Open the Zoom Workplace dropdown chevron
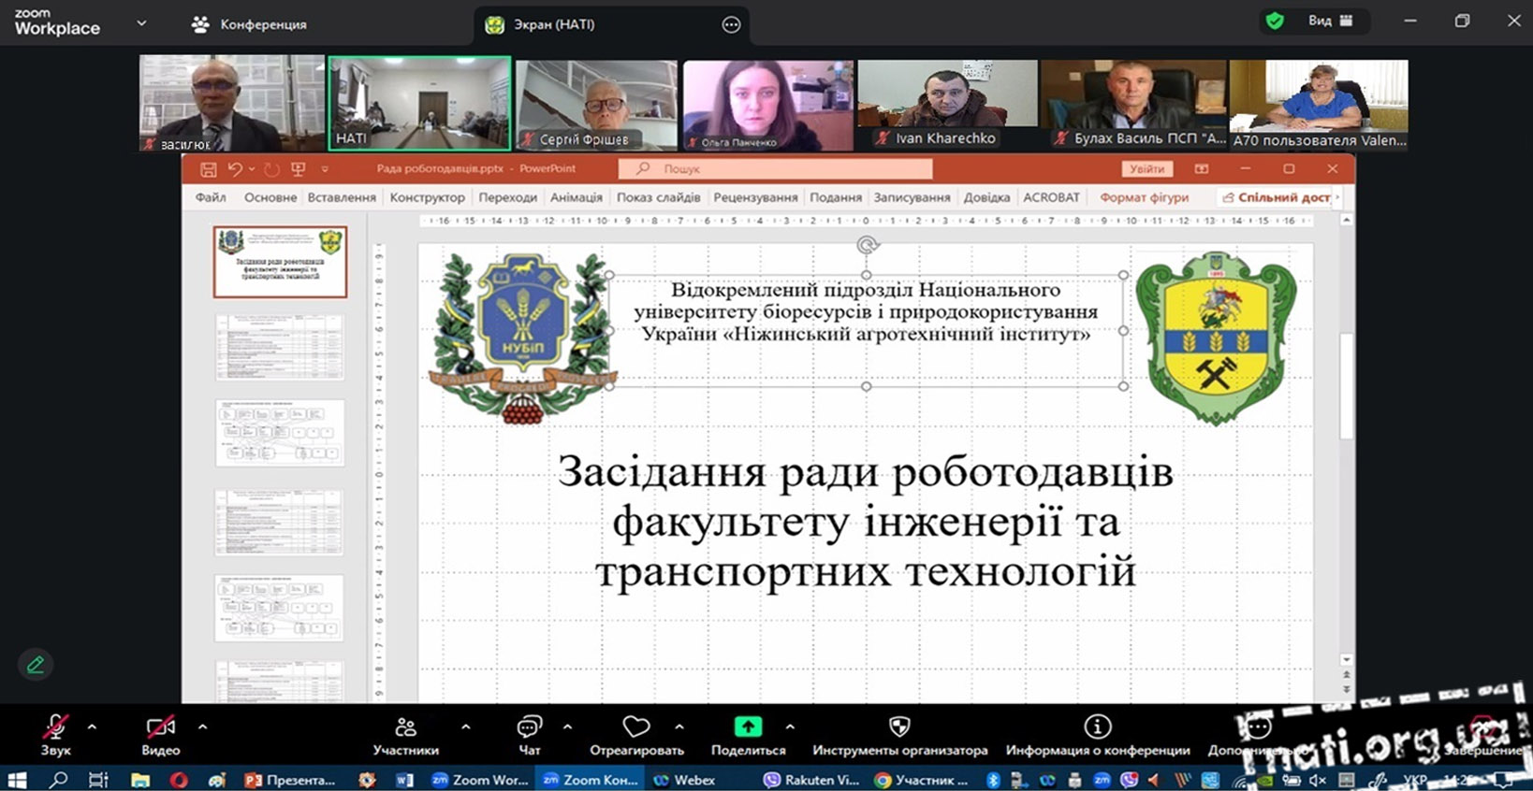1533x791 pixels. click(x=141, y=23)
